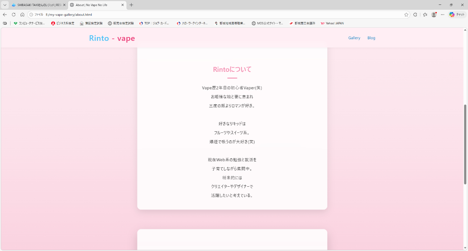This screenshot has width=468, height=251.
Task: Open the Settings and more ellipsis menu
Action: tap(443, 15)
